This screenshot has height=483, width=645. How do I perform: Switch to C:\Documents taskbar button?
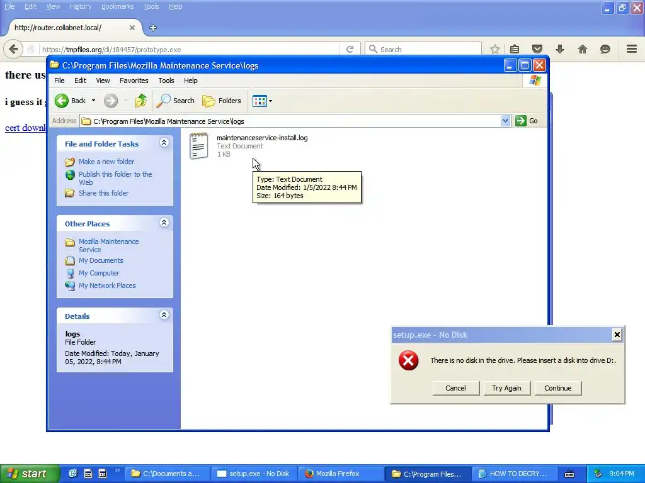(x=168, y=474)
